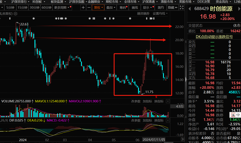Go to next stock with right arrow
This screenshot has height=143, width=241.
239,9
